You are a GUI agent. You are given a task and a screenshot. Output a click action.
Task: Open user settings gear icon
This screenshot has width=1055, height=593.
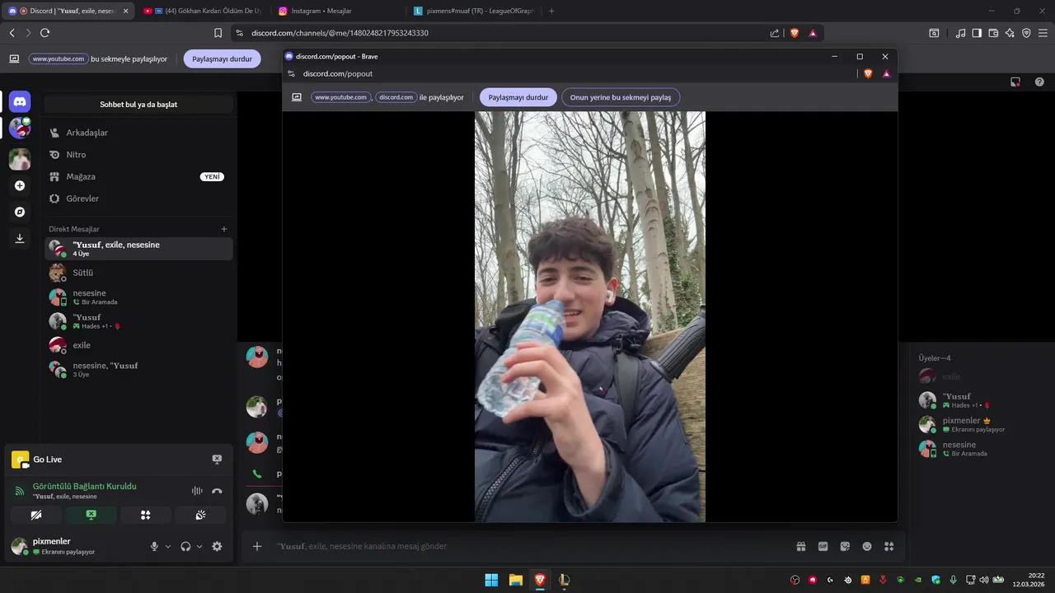(217, 546)
